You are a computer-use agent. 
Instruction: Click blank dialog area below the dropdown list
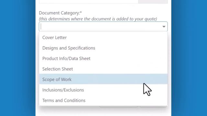[103, 111]
